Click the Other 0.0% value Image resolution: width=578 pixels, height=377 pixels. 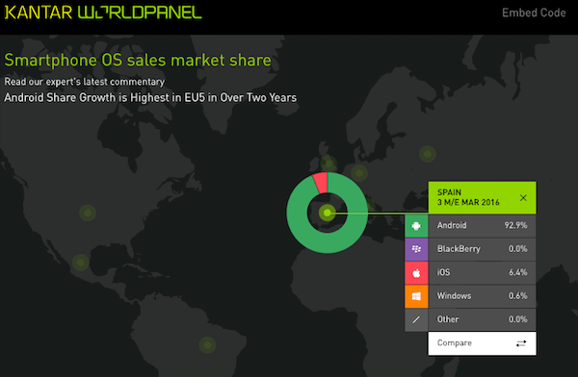tap(518, 319)
